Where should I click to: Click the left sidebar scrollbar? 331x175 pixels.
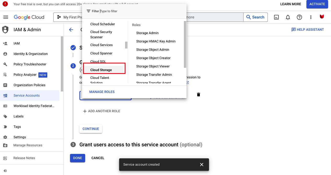coord(62,64)
